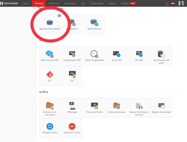The height and width of the screenshot is (142, 187).
Task: Open Reparar Permisos de Archivos
Action: [x=139, y=108]
